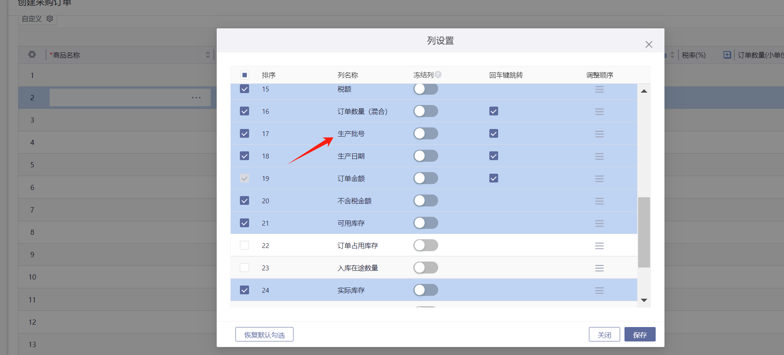Uncheck 实际库存 row 24 checkbox
Viewport: 784px width, 355px height.
point(245,290)
